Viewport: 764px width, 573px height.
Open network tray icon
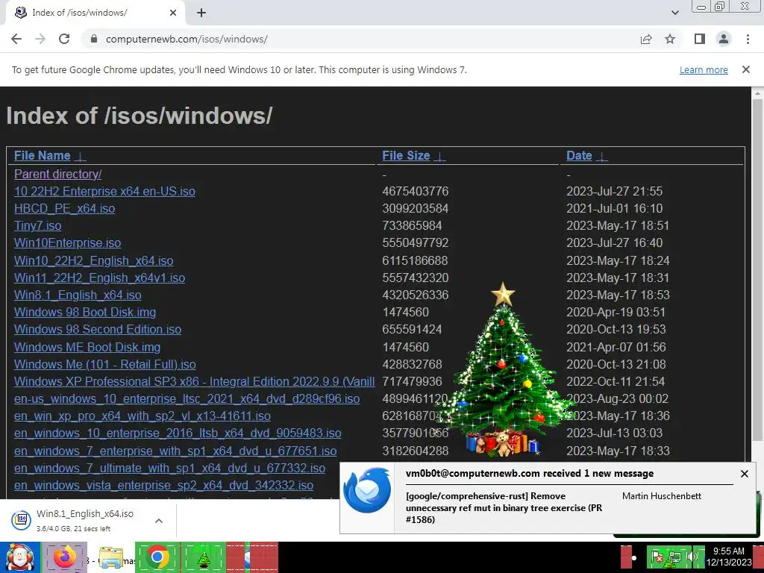pyautogui.click(x=674, y=557)
